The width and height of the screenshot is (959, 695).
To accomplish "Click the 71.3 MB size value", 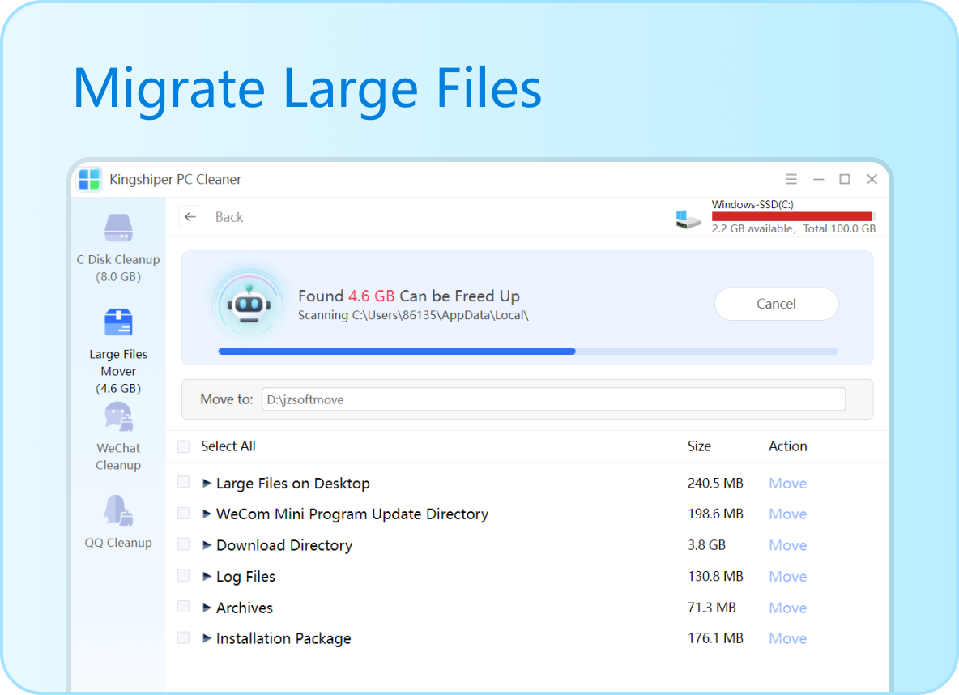I will 712,608.
